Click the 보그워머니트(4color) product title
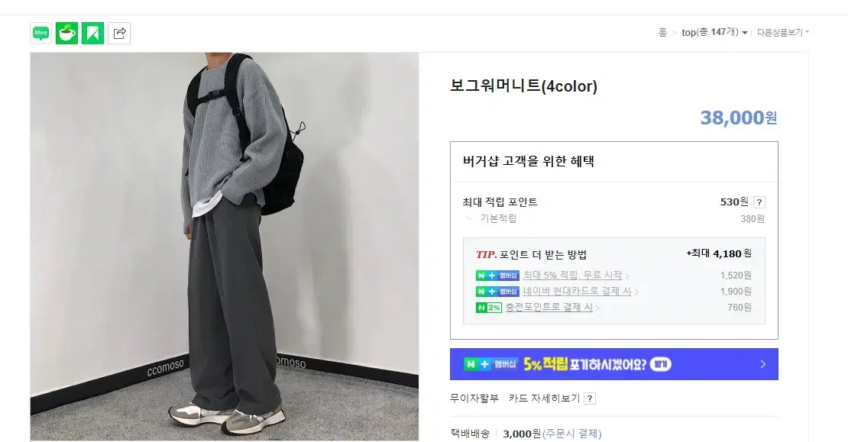The height and width of the screenshot is (442, 848). 523,86
